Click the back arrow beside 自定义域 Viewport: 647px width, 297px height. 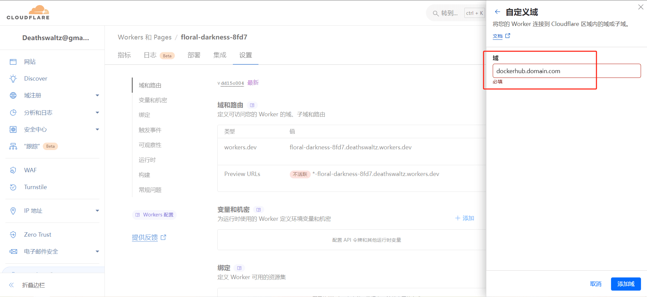[497, 12]
